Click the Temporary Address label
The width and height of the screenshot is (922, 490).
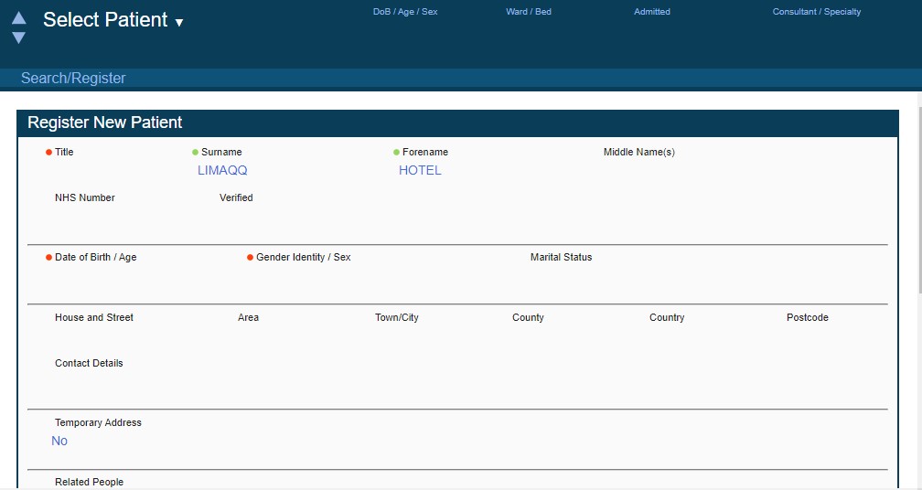coord(98,422)
